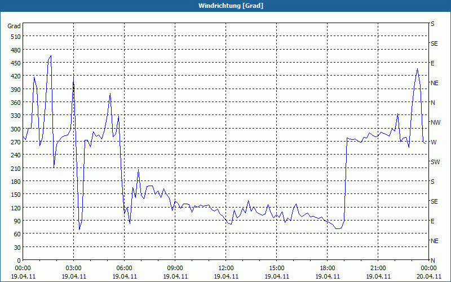451x282 pixels.
Task: Select the 510 value on the left axis
Action: pyautogui.click(x=16, y=37)
